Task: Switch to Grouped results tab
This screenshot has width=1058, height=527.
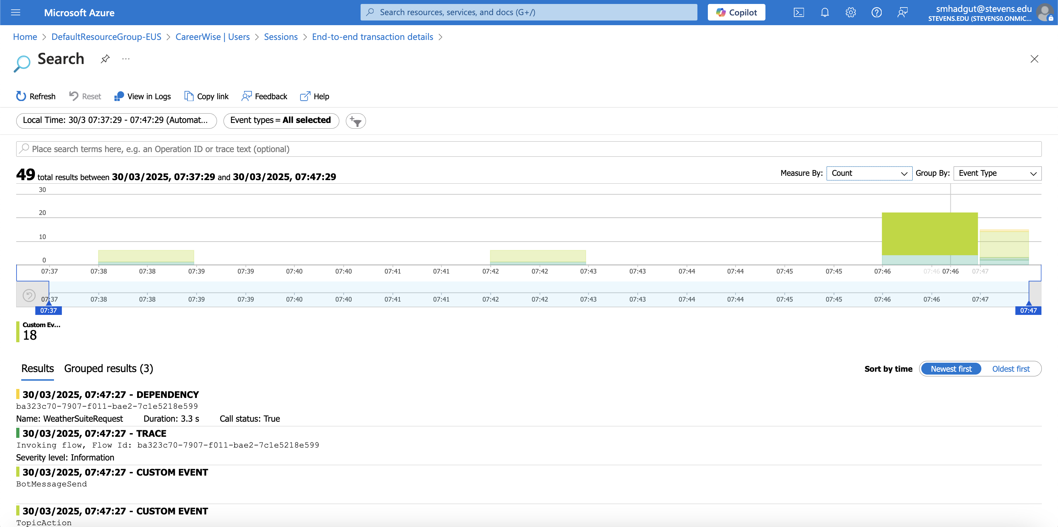Action: point(108,368)
